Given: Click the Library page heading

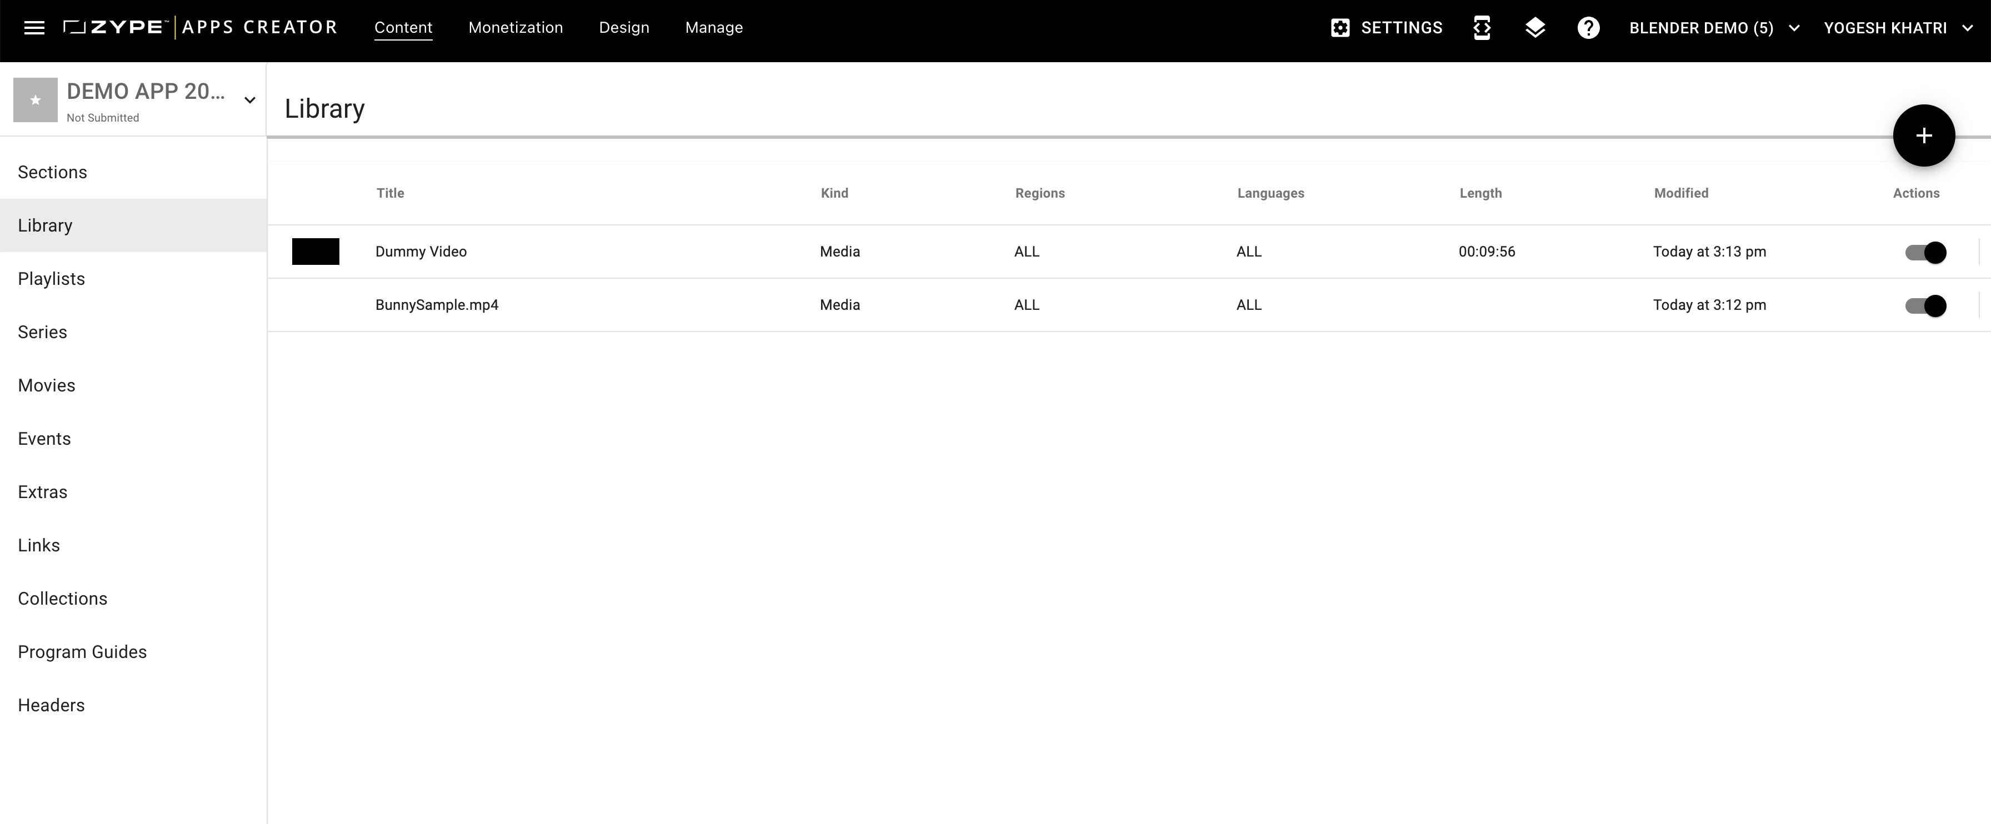Looking at the screenshot, I should click(x=324, y=109).
